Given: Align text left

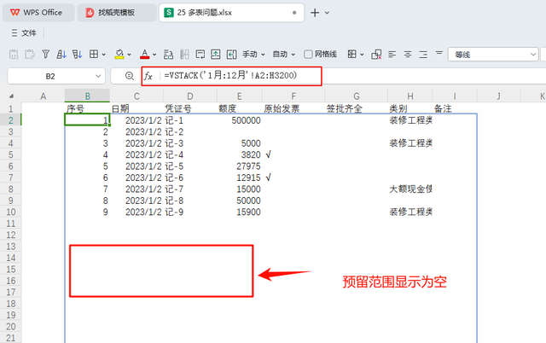Looking at the screenshot, I should (x=392, y=55).
